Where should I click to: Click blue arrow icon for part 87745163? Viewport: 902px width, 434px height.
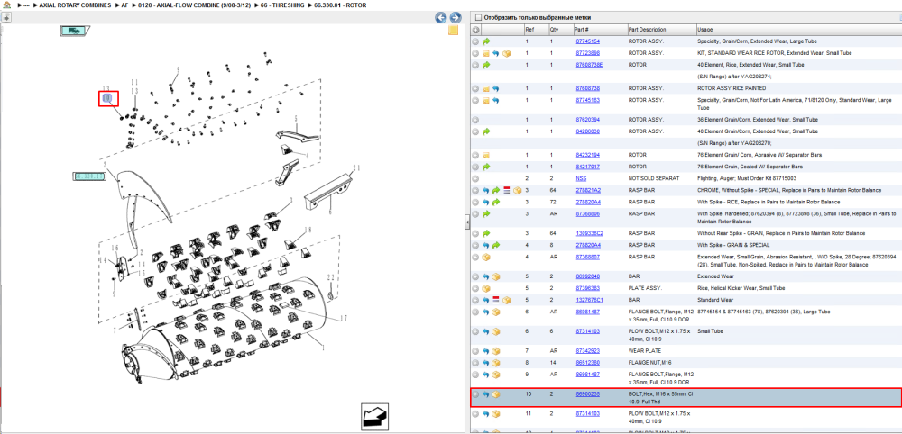496,101
